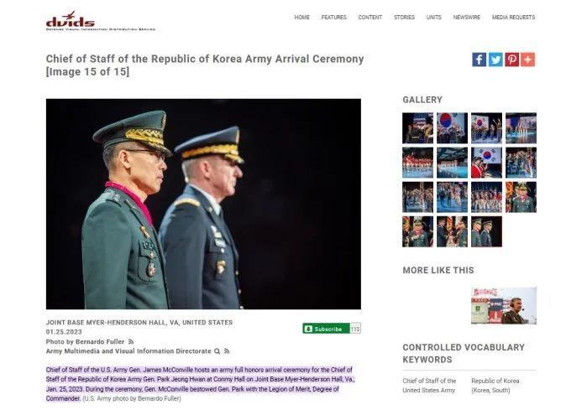Share the page on Facebook
The width and height of the screenshot is (561, 410).
[479, 60]
